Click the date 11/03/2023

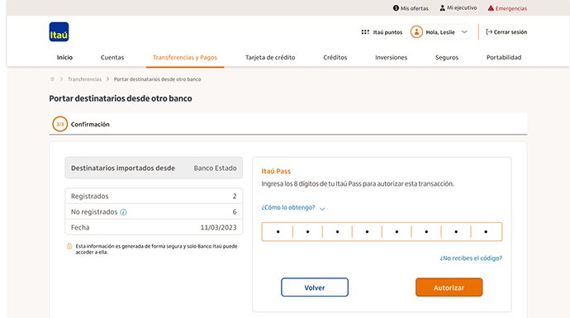coord(218,227)
